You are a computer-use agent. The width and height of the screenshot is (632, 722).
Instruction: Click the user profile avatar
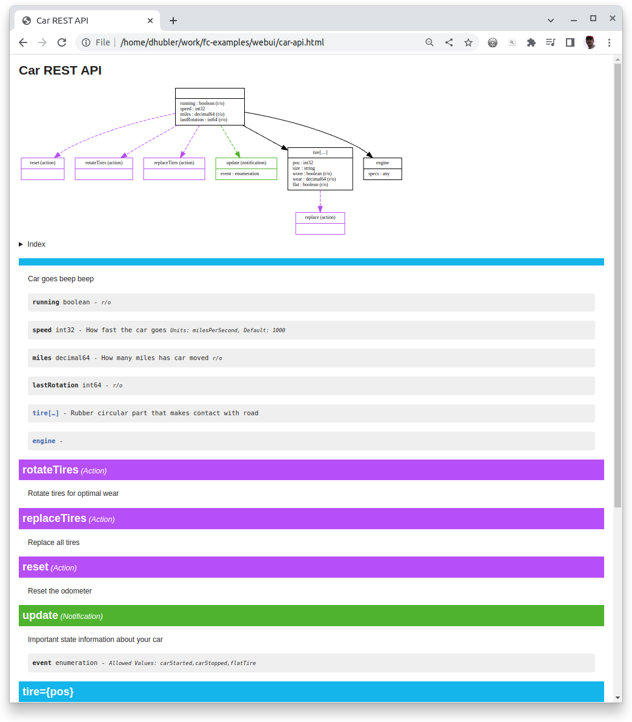coord(590,42)
